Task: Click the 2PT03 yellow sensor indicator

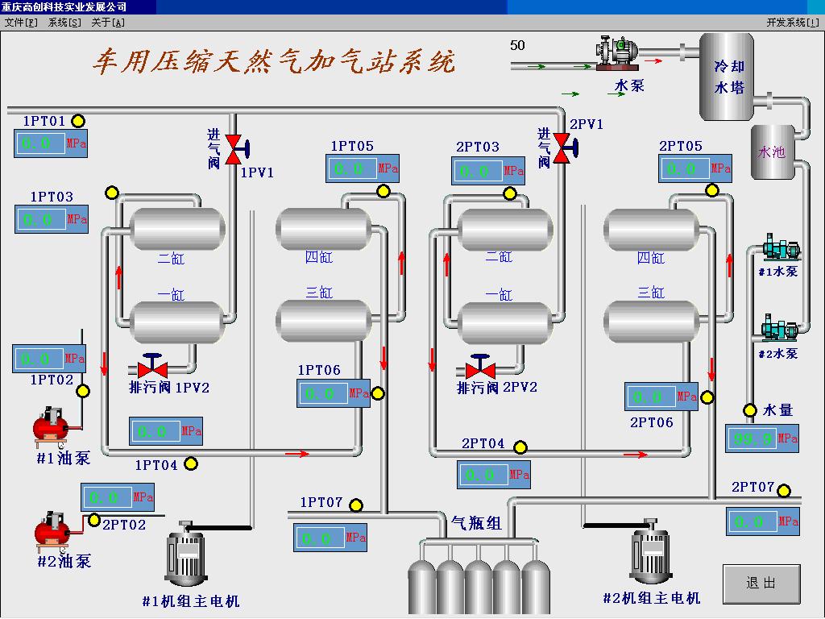Action: (x=510, y=193)
